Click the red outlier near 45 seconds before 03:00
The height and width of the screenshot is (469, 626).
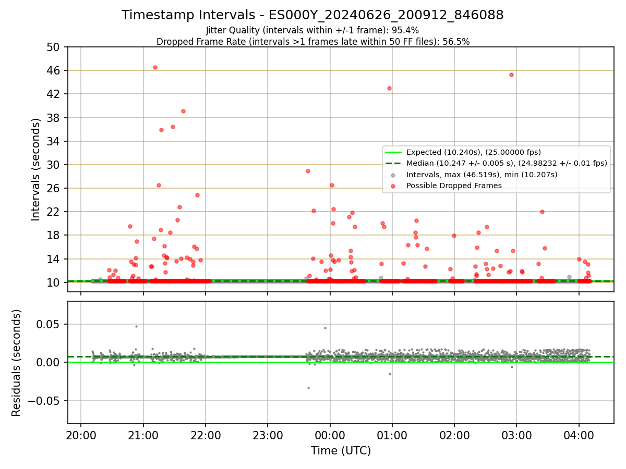coord(511,75)
